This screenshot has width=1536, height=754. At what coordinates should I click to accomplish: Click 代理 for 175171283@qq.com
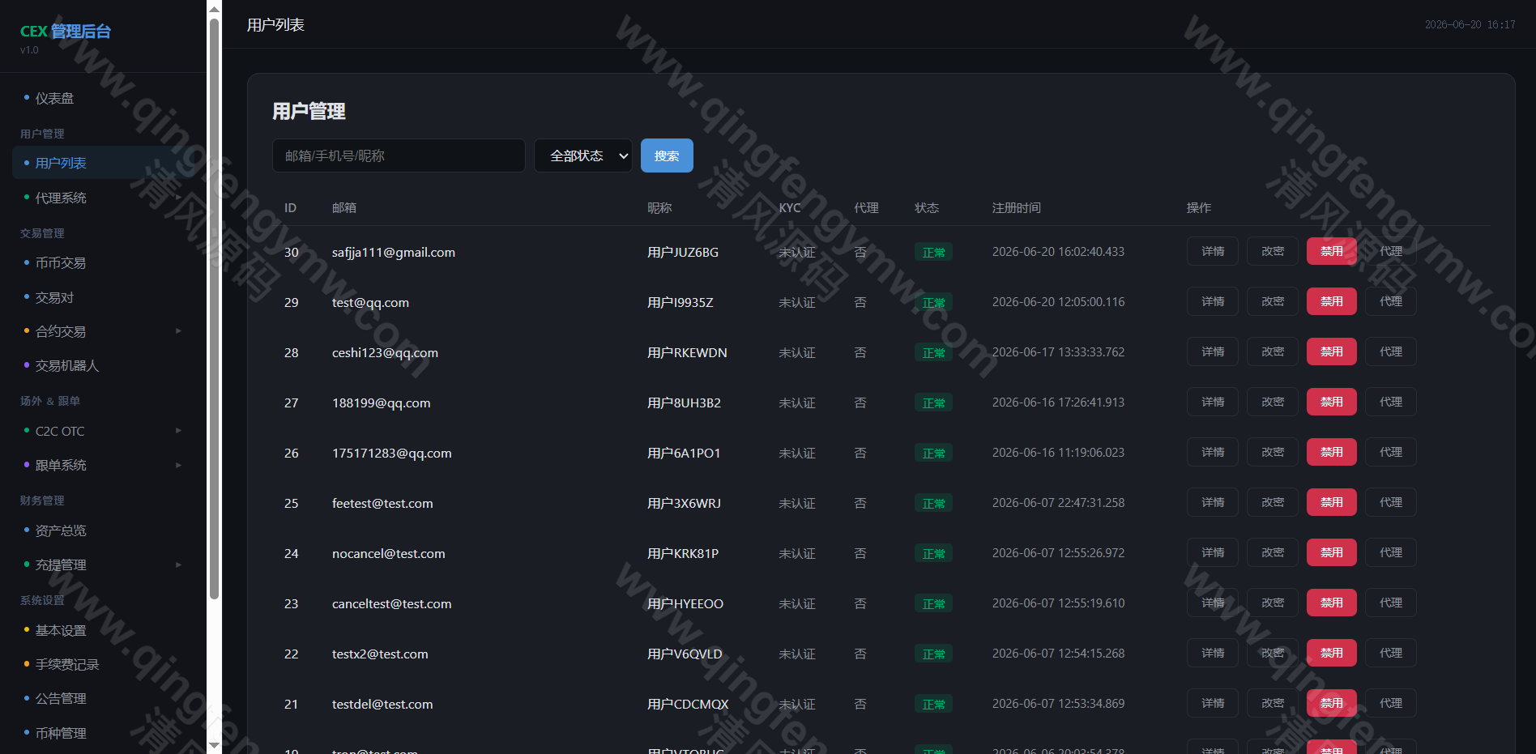(1391, 452)
